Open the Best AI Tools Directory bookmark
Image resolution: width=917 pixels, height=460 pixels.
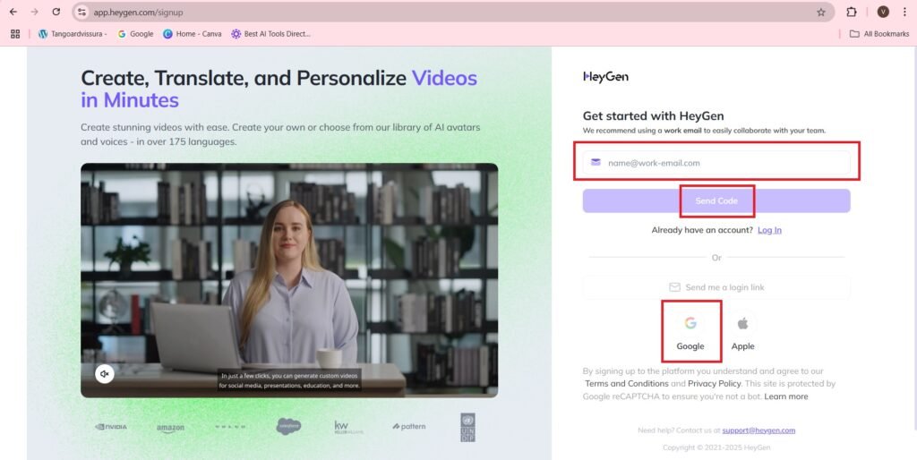(x=270, y=34)
